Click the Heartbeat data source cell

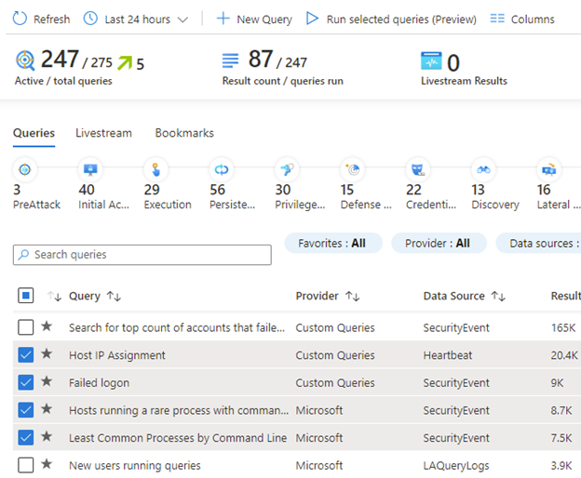pyautogui.click(x=448, y=355)
